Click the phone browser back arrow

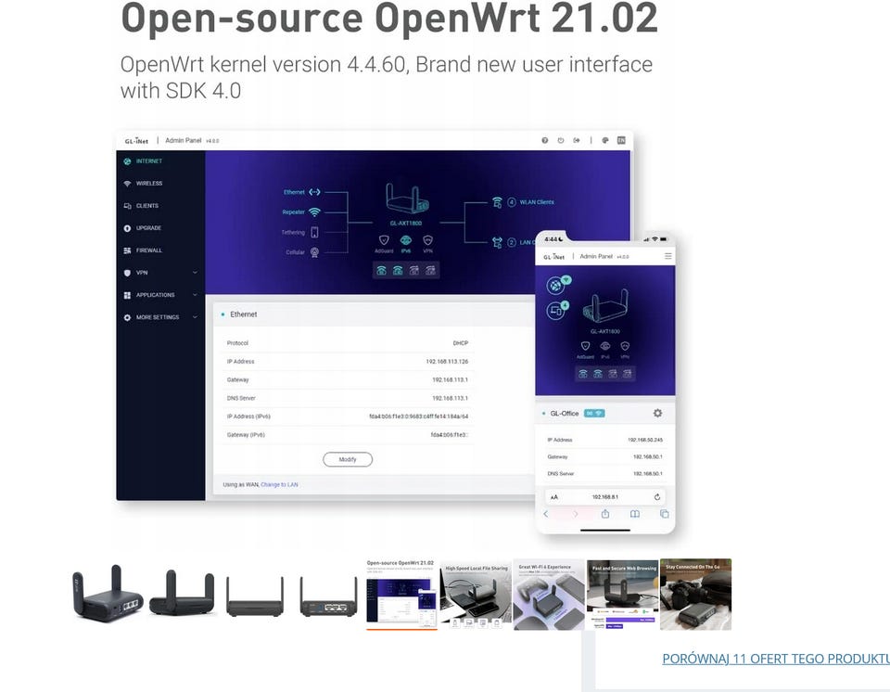(546, 514)
